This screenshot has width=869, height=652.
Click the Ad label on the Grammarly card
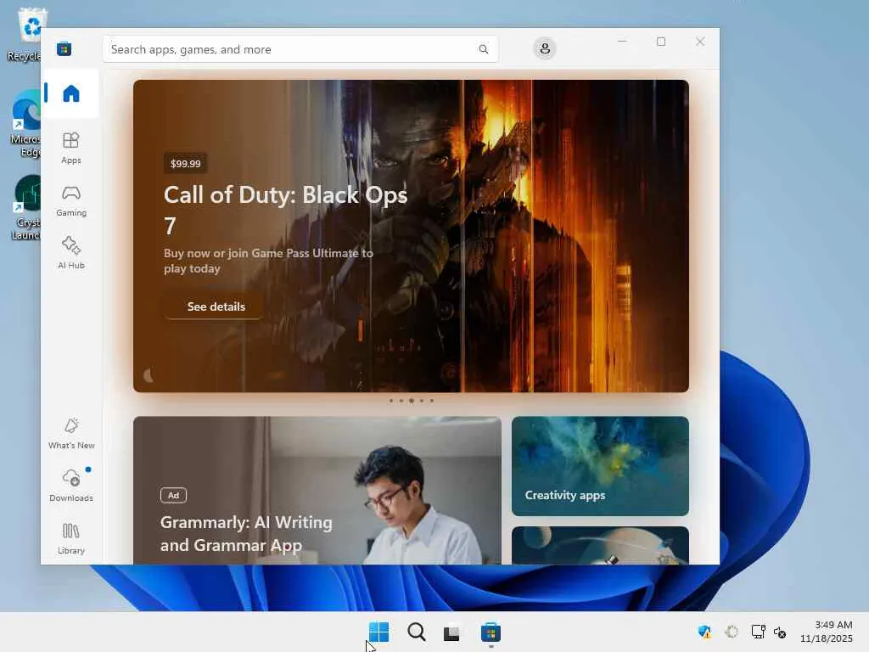click(173, 495)
